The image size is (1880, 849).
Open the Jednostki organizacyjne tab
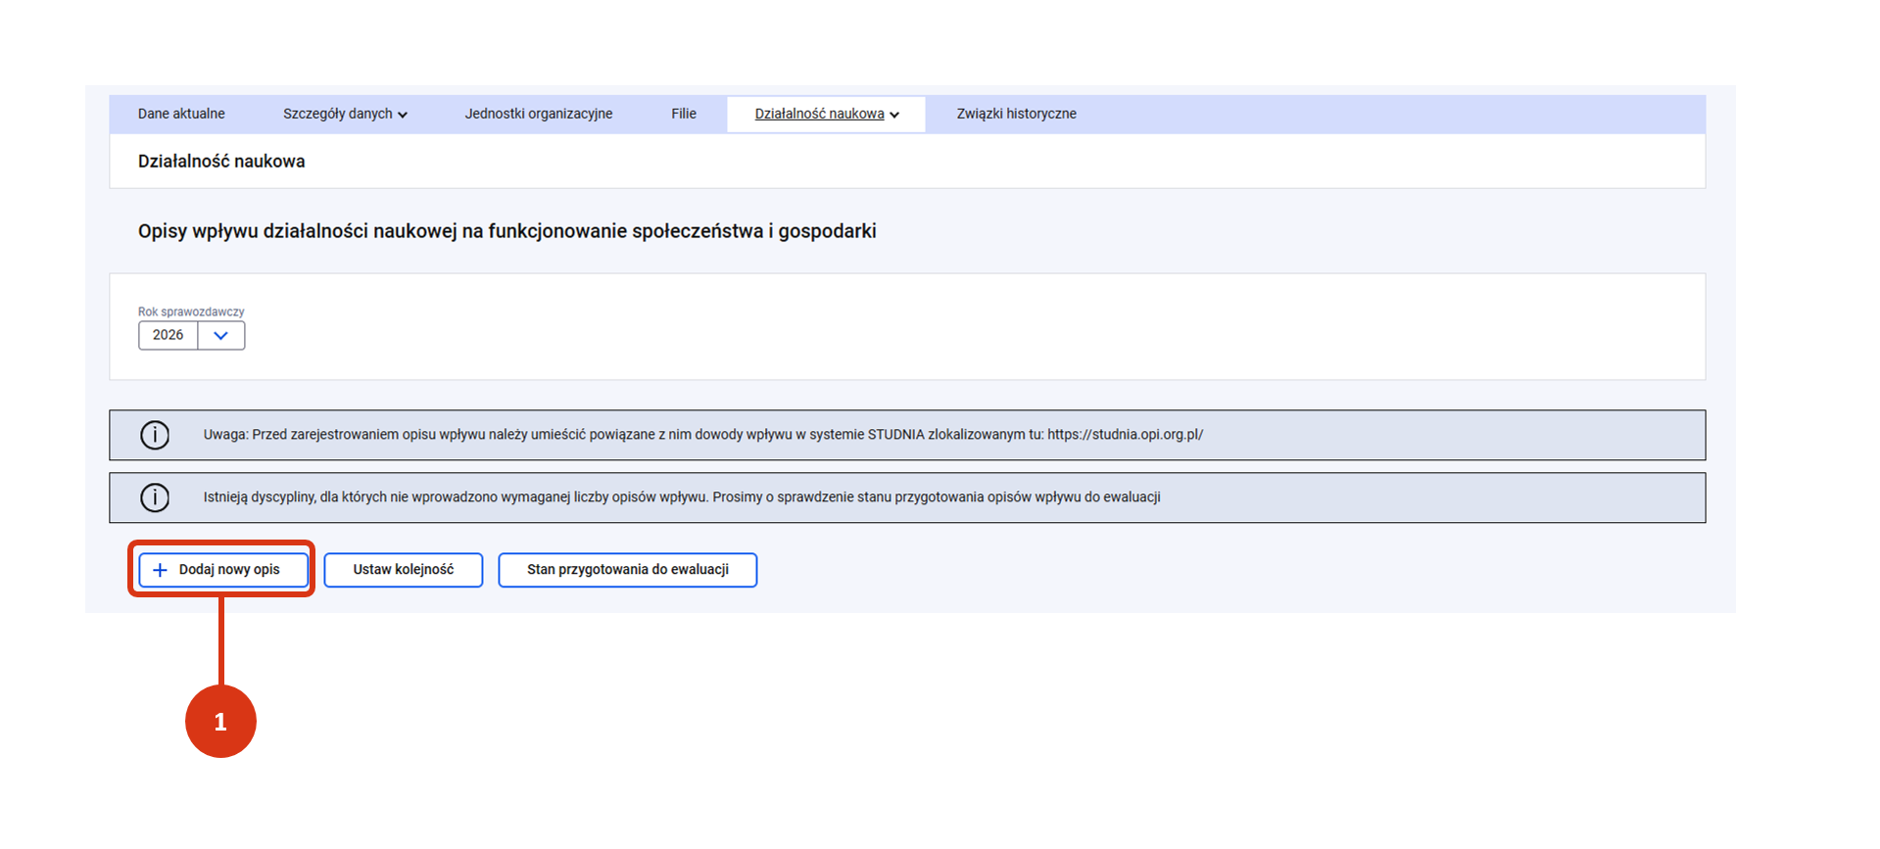(x=538, y=114)
